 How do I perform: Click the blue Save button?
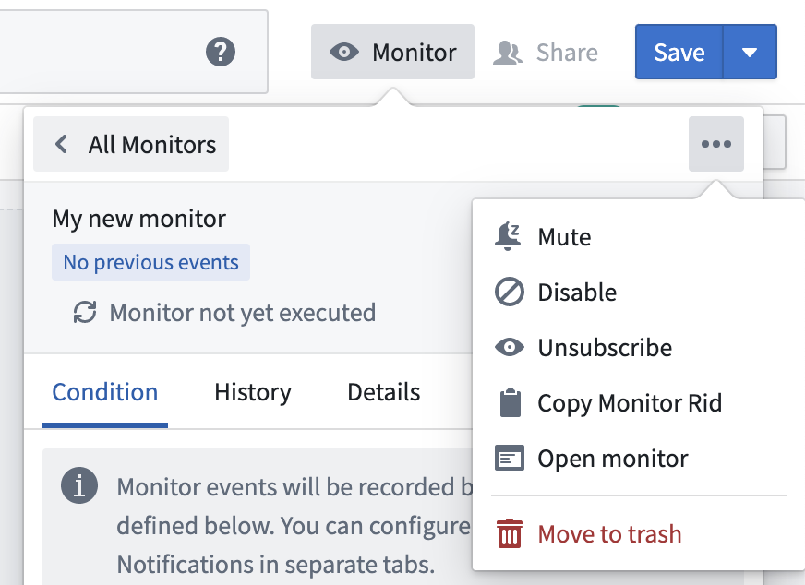coord(679,52)
